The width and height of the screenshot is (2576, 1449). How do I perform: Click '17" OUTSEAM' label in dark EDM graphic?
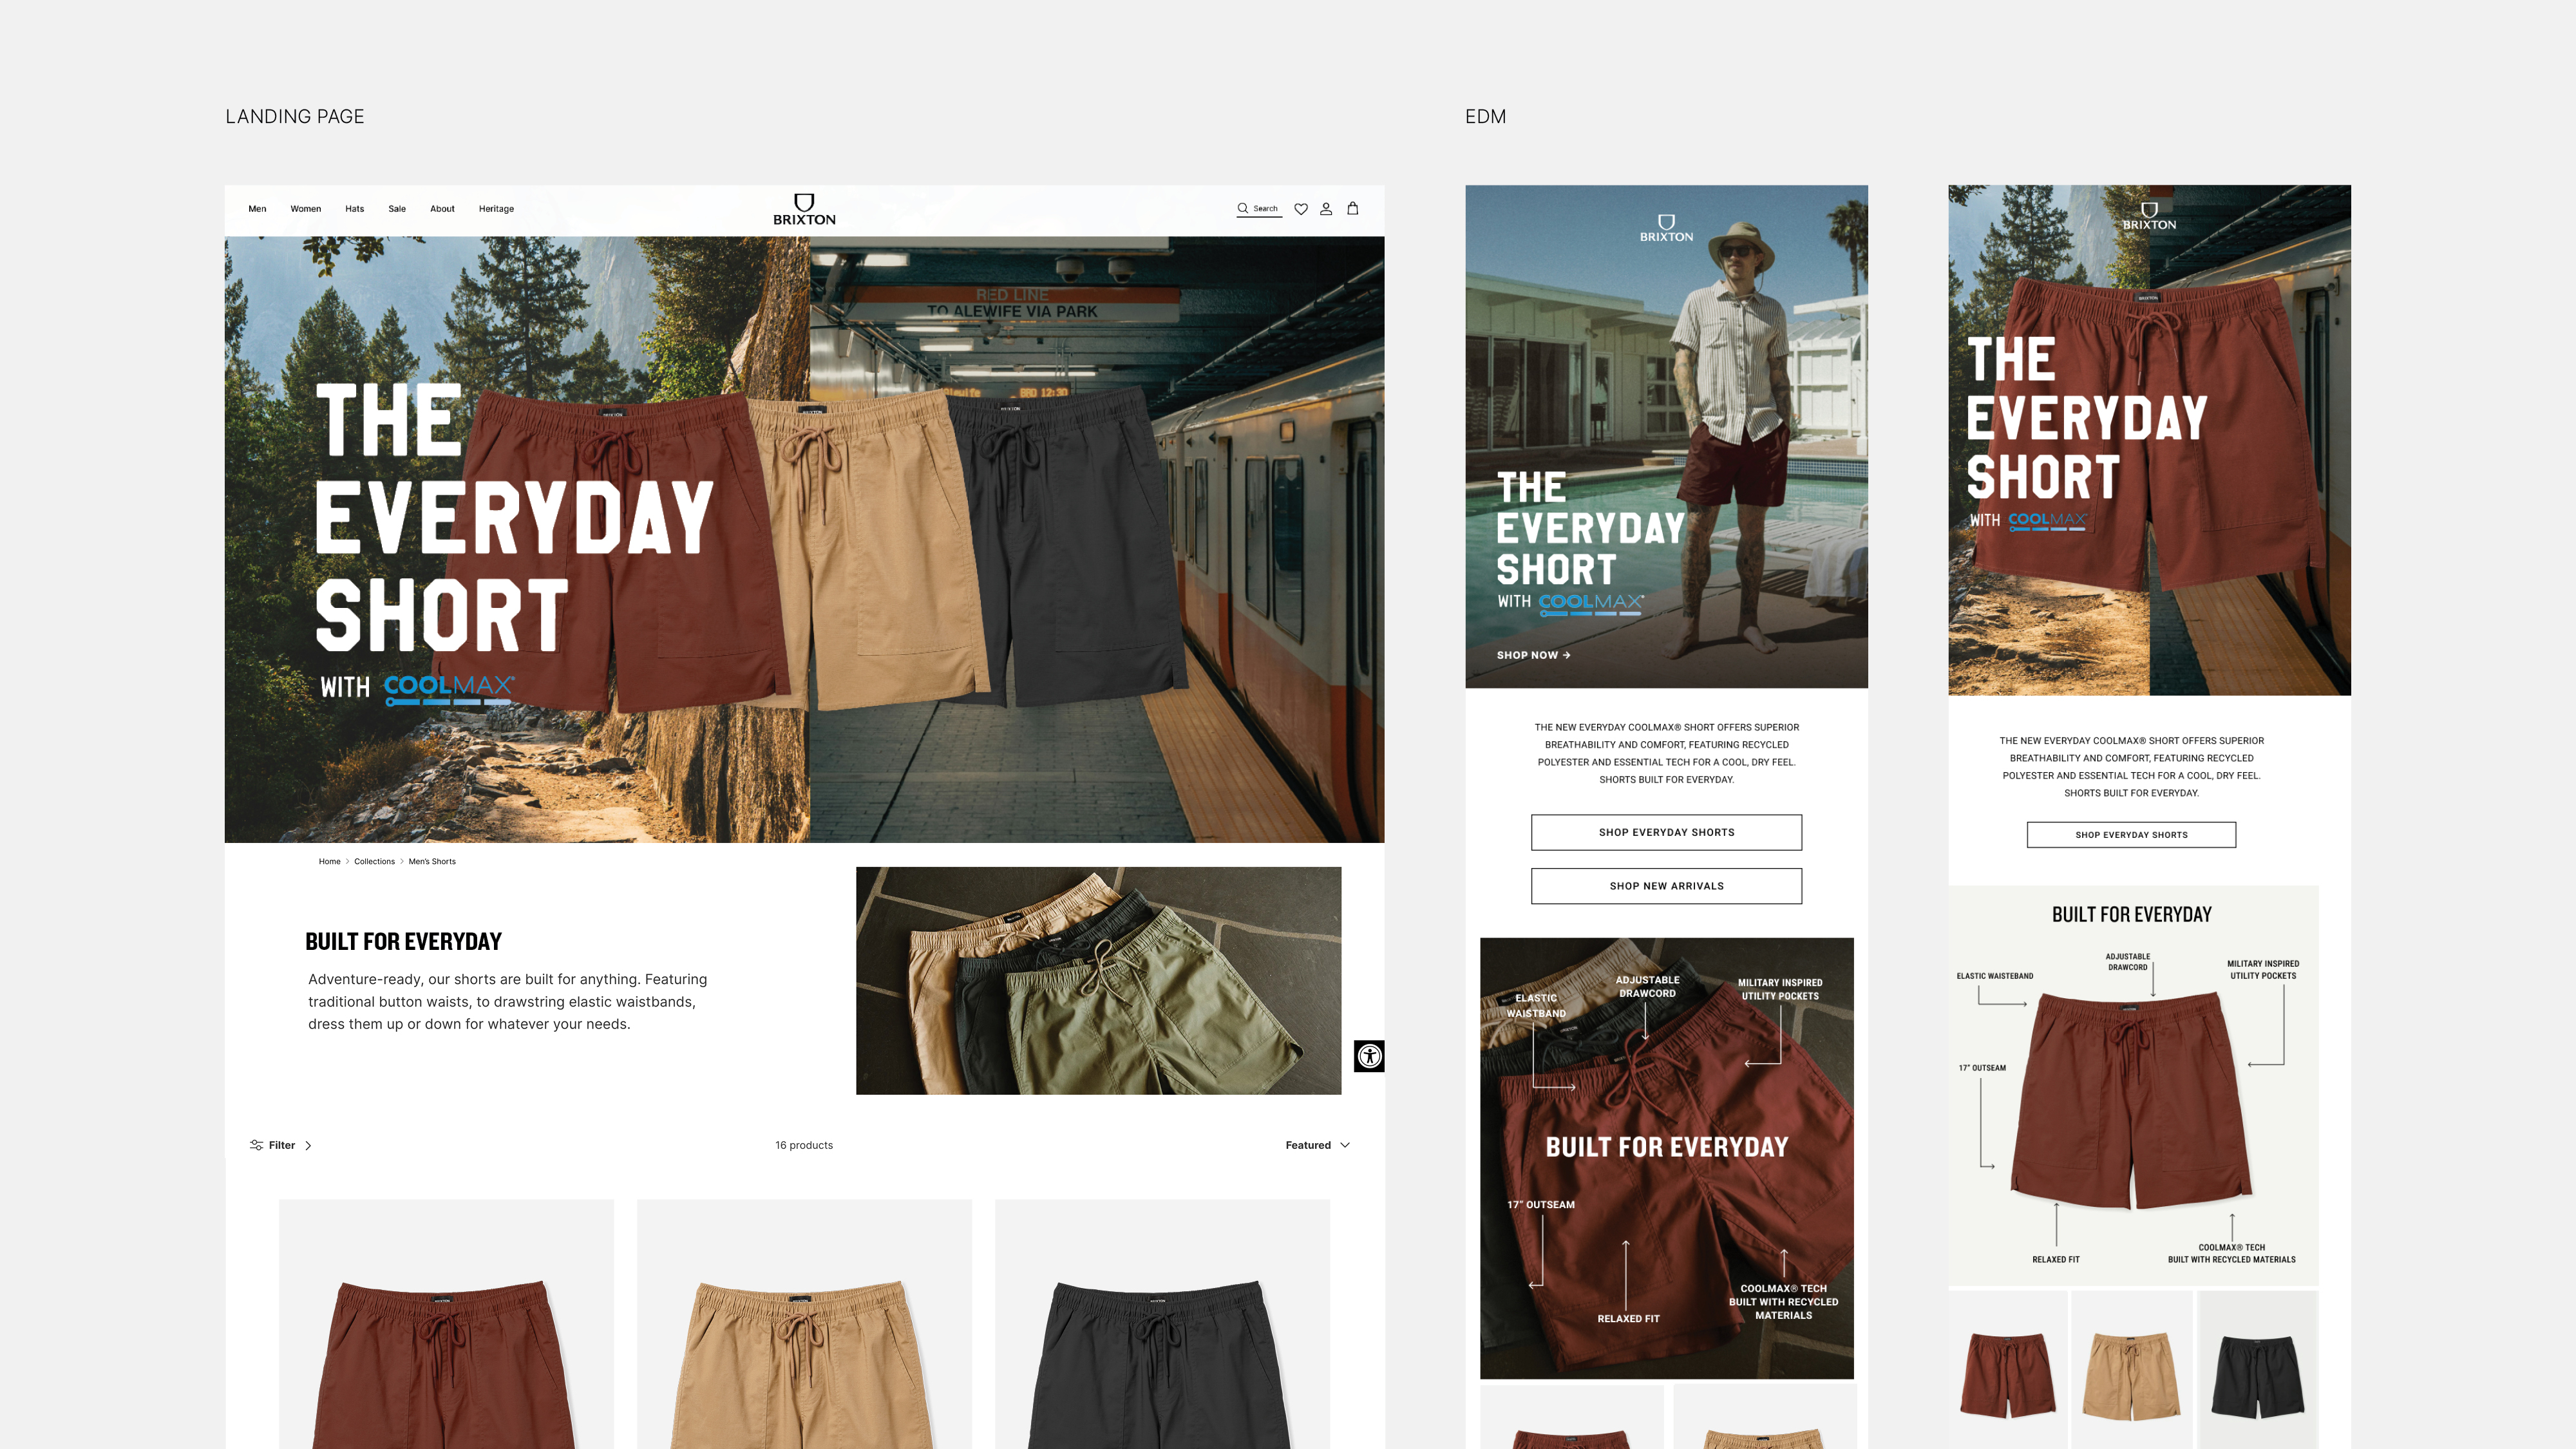pos(1541,1204)
